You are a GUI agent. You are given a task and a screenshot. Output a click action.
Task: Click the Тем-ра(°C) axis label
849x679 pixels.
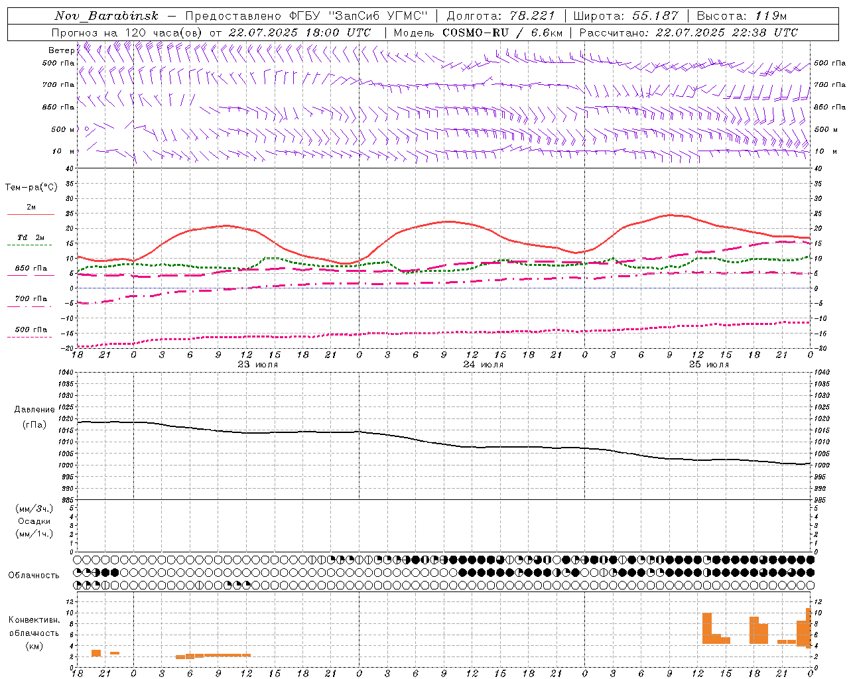coord(31,188)
